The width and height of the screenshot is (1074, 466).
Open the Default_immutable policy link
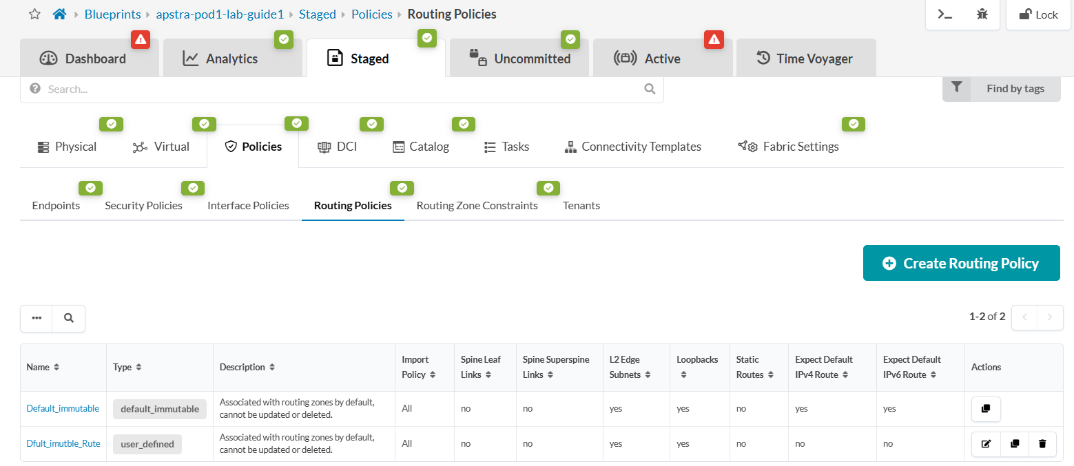pyautogui.click(x=63, y=409)
